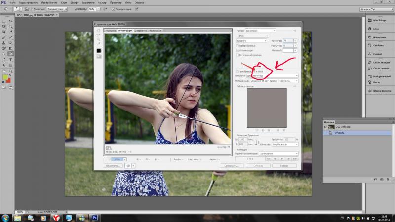Image resolution: width=395 pixels, height=222 pixels.
Task: Select the Clone Stamp tool
Action: point(4,43)
